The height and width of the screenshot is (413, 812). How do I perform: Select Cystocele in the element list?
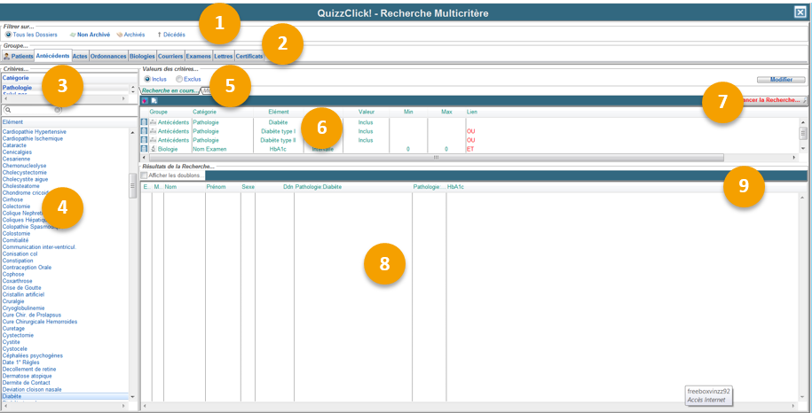tap(15, 349)
